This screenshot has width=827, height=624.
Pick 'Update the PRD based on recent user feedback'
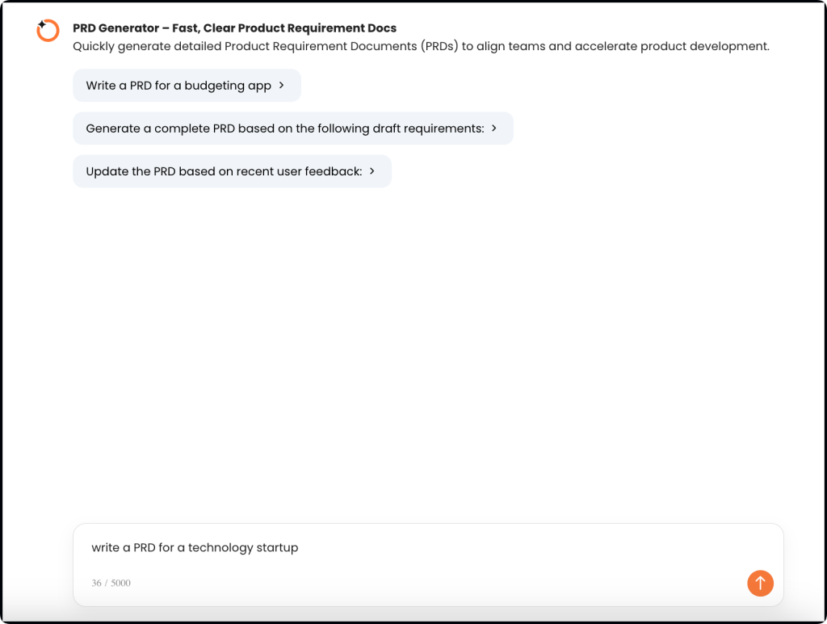point(224,171)
